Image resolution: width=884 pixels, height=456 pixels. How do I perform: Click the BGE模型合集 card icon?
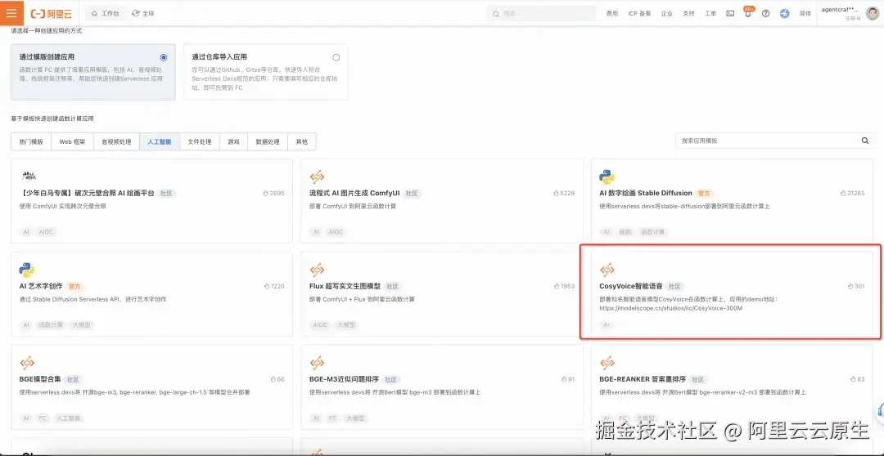point(26,363)
